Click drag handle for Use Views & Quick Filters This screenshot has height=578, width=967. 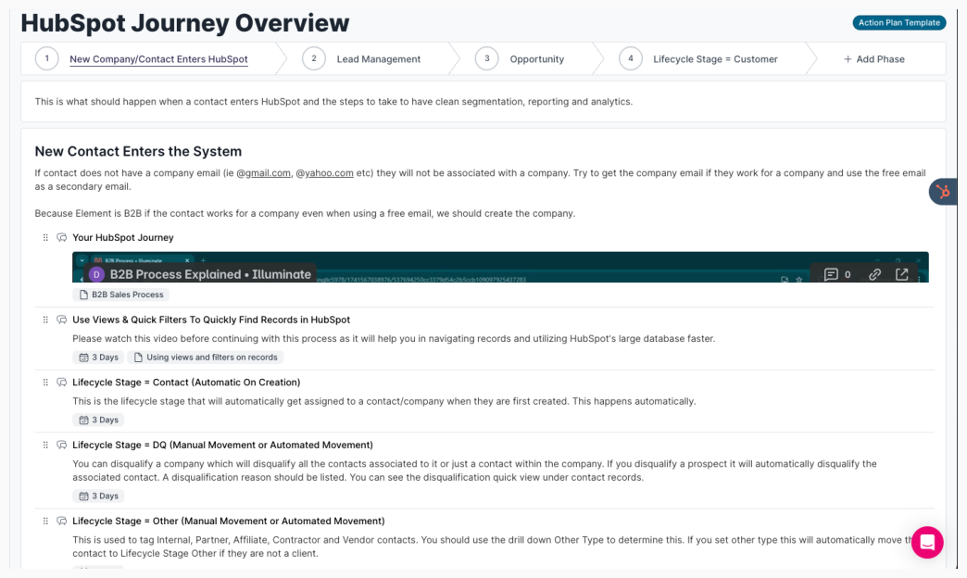pyautogui.click(x=45, y=320)
